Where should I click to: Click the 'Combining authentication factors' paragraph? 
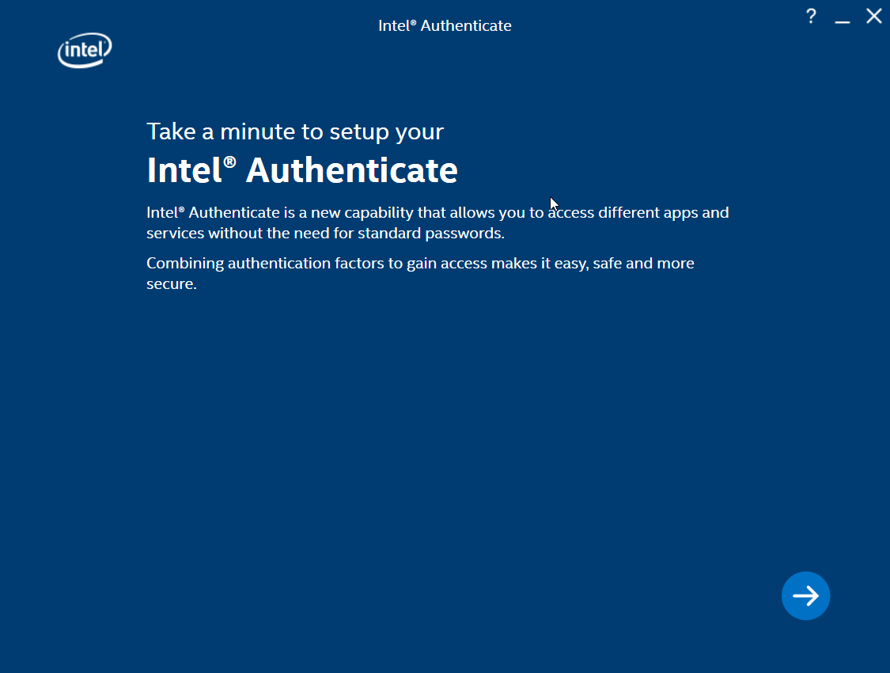(x=420, y=273)
